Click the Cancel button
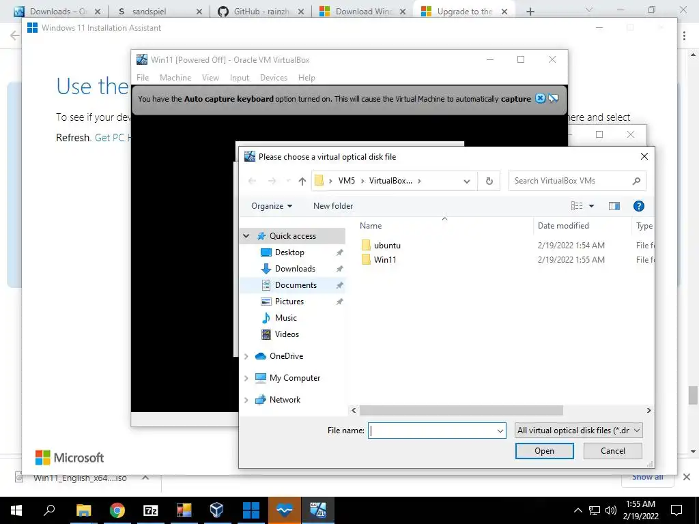The image size is (699, 524). (x=612, y=451)
